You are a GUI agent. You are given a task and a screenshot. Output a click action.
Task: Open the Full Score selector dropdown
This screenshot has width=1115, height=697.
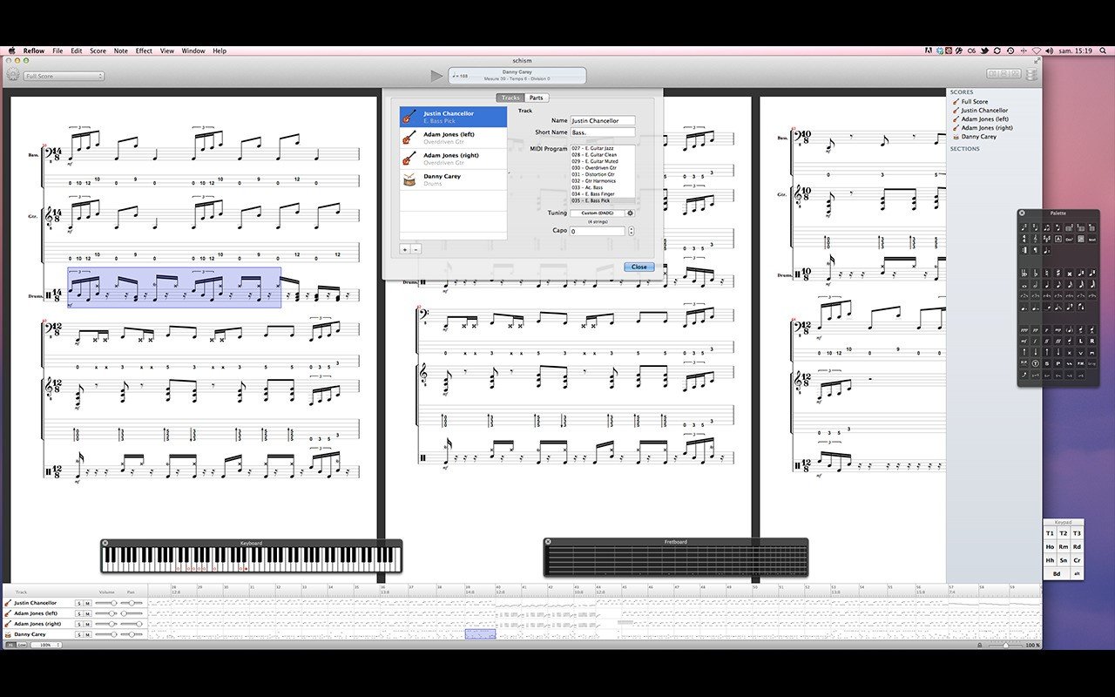click(64, 76)
